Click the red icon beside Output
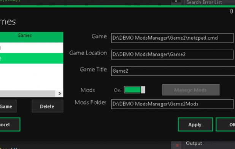The image size is (235, 149). [177, 145]
